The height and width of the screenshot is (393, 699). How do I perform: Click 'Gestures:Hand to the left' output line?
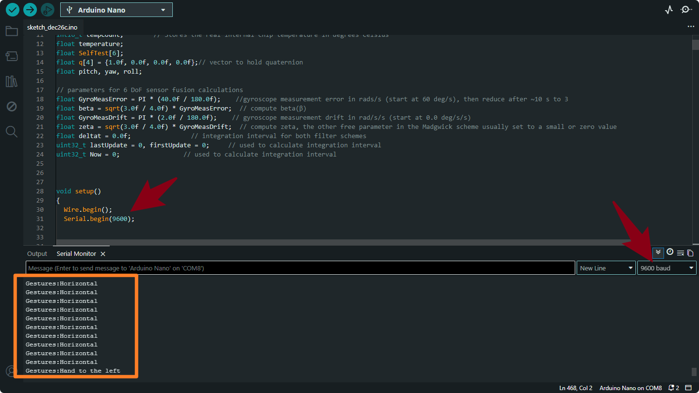click(73, 371)
